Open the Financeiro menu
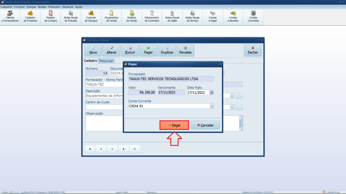 pyautogui.click(x=54, y=7)
